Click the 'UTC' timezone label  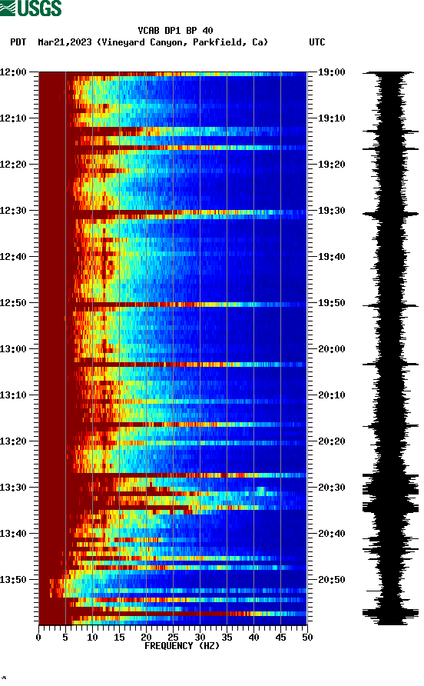(317, 42)
